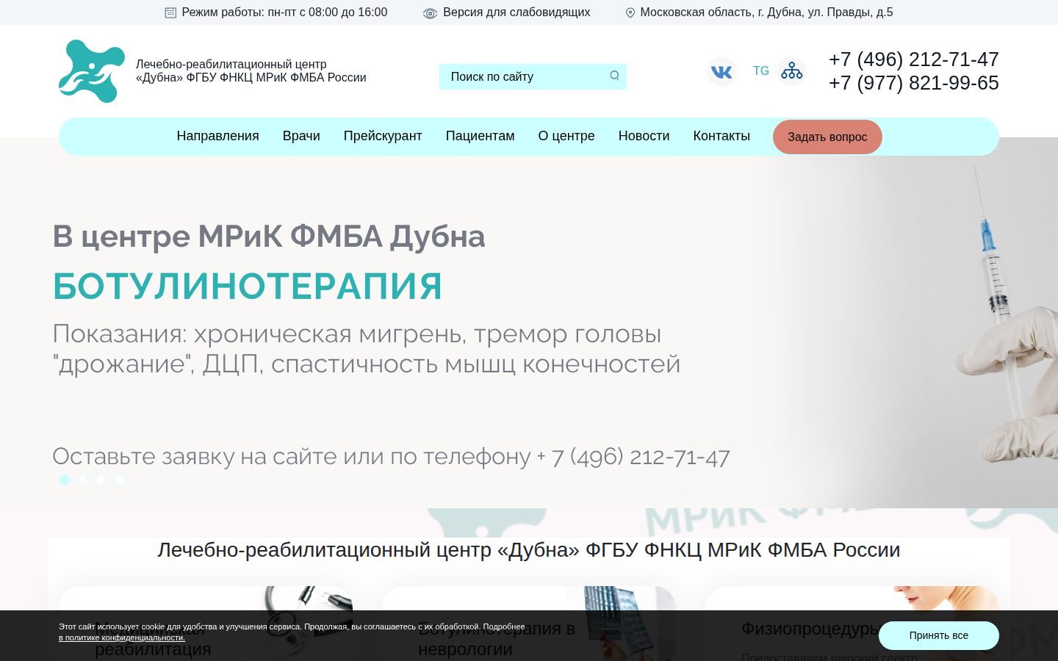1058x661 pixels.
Task: Click the center name text beside logo
Action: coord(251,71)
